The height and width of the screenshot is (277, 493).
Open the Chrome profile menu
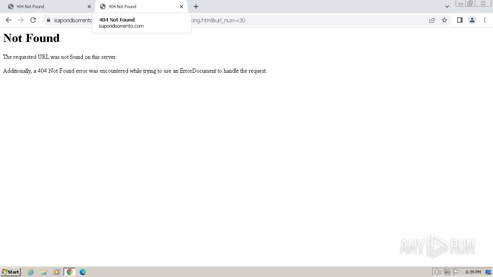(472, 20)
